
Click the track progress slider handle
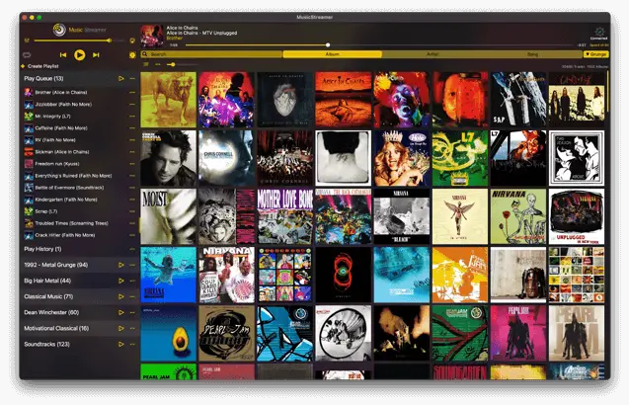(x=328, y=45)
